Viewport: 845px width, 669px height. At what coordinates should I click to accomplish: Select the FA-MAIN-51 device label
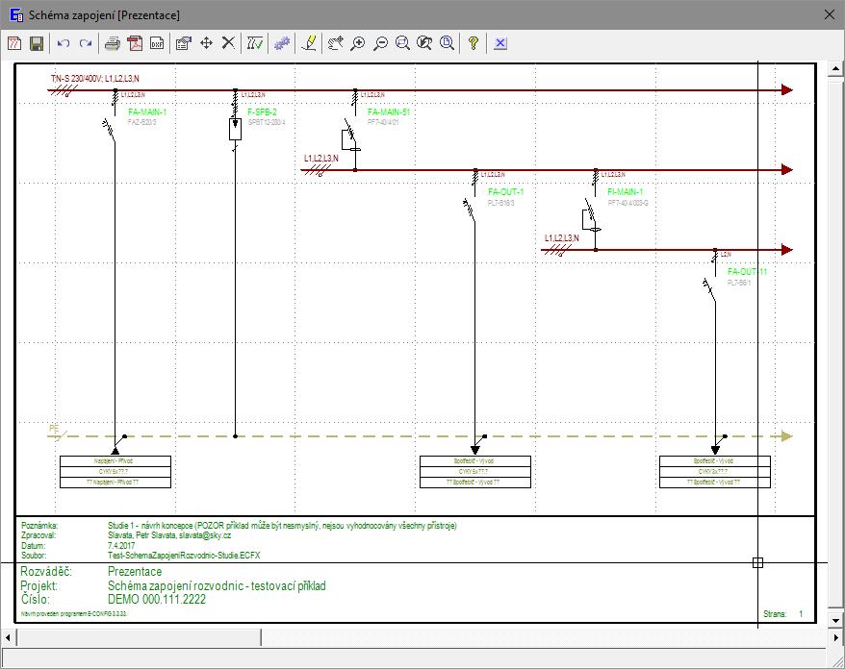(x=389, y=111)
